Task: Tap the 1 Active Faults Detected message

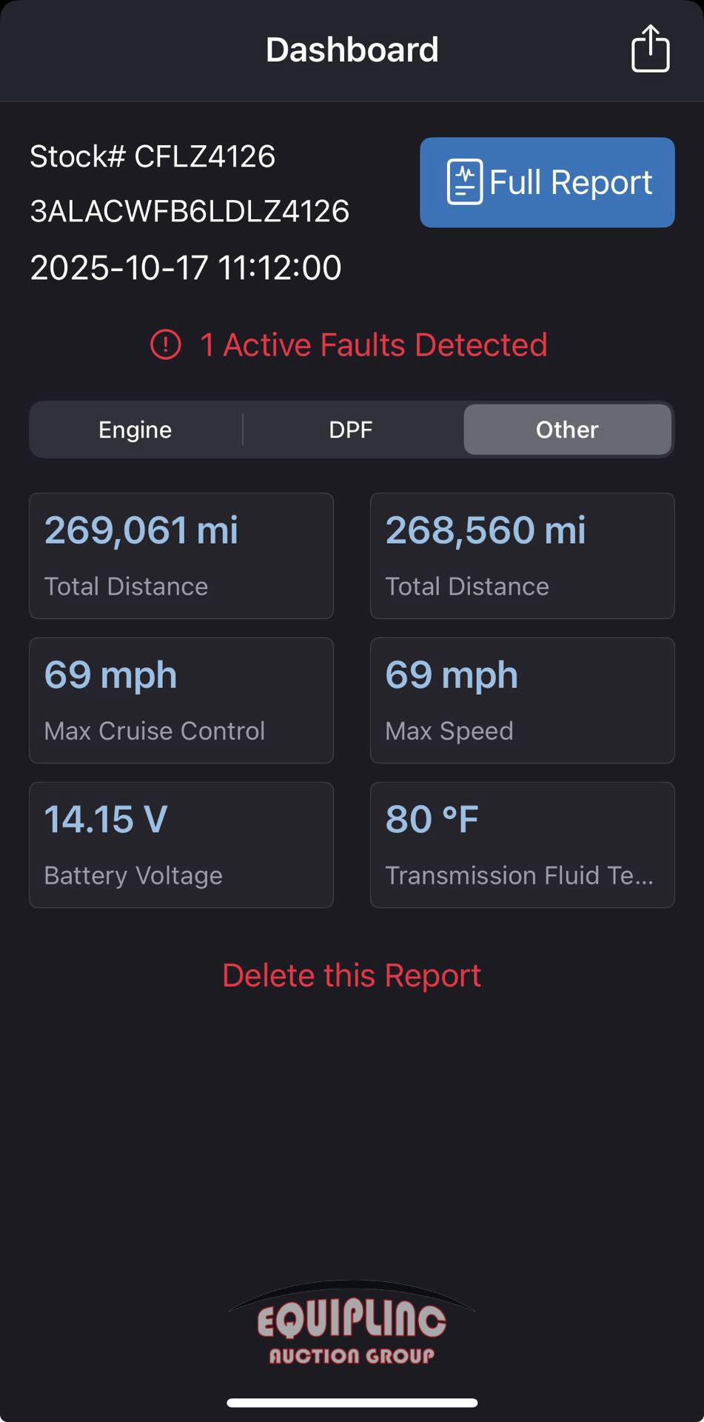Action: [x=373, y=344]
